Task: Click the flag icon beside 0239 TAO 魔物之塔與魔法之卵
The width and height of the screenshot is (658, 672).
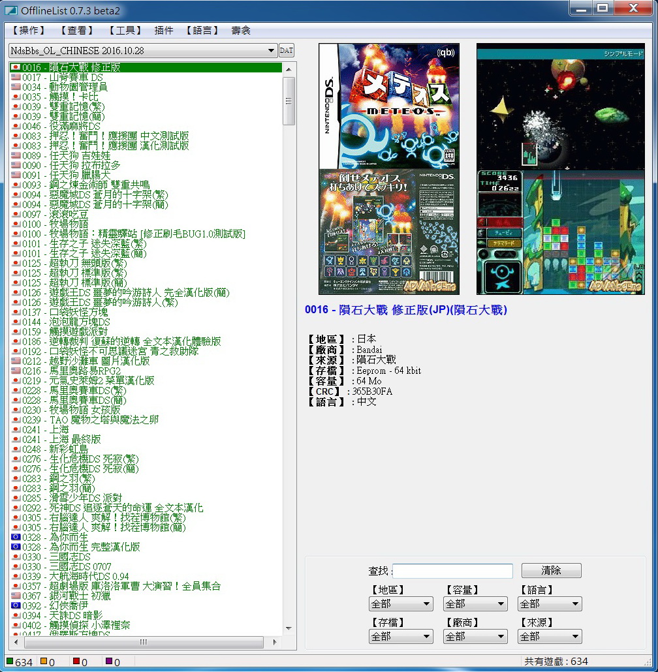Action: (x=16, y=420)
